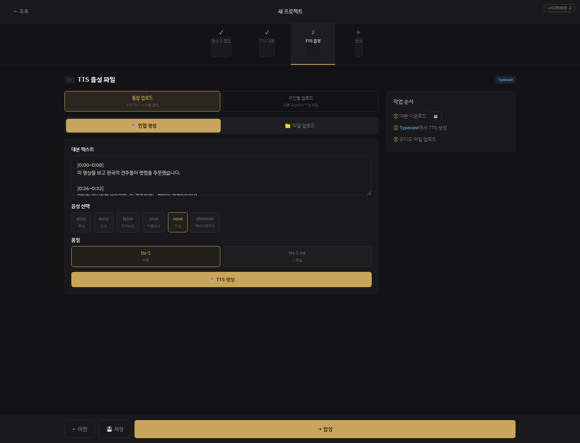Viewport: 580px width, 443px height.
Task: Open the Typecast link in 작업 순서
Action: (x=409, y=128)
